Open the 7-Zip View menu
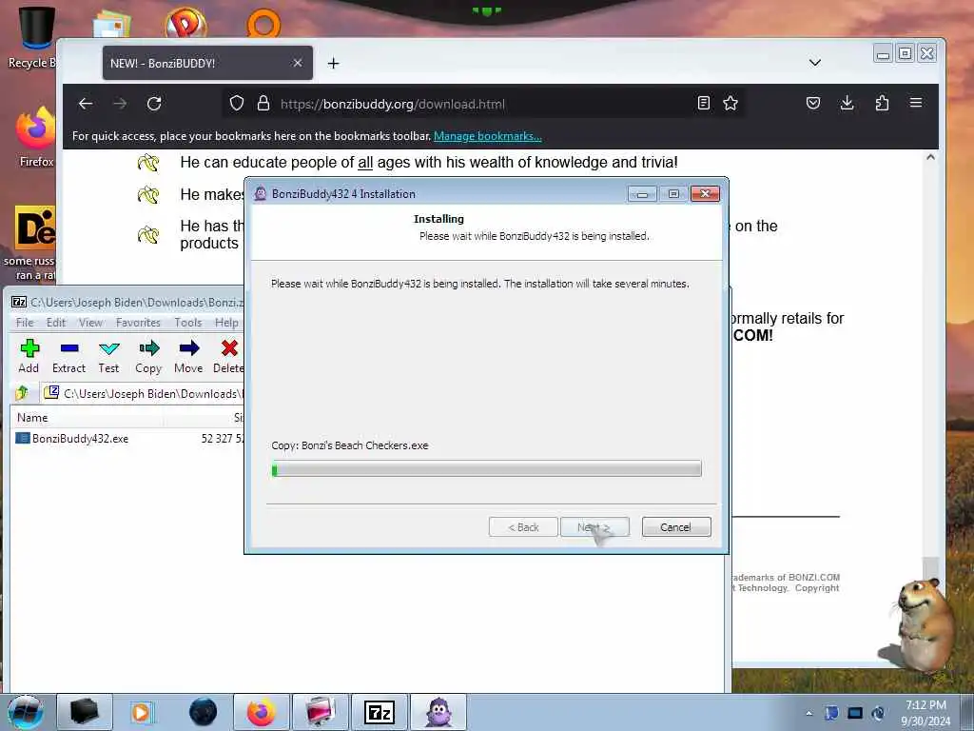974x731 pixels. (90, 323)
